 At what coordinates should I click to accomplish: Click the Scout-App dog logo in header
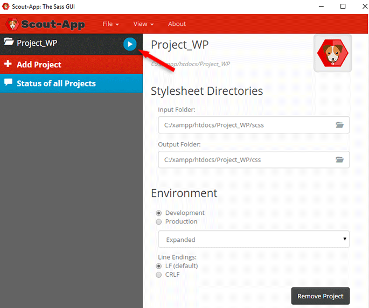[12, 24]
